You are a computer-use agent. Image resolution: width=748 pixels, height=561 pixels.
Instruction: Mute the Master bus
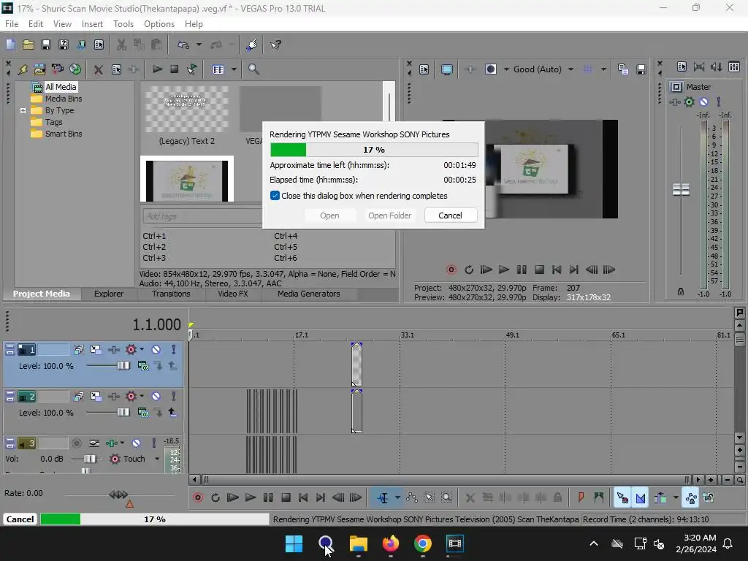[x=703, y=102]
